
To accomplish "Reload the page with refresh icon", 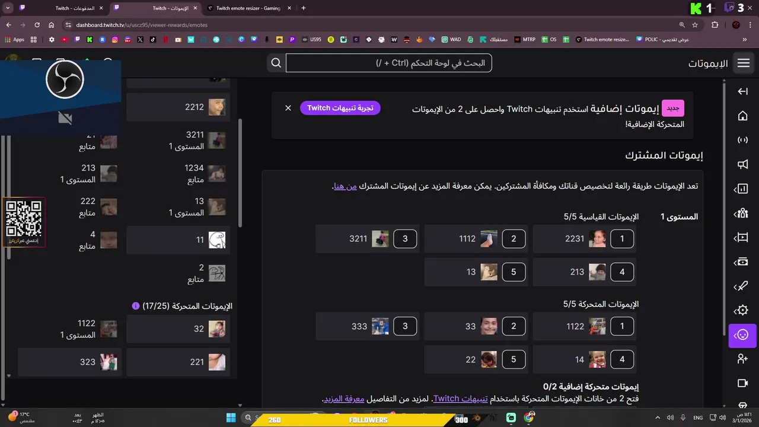I will click(x=37, y=25).
